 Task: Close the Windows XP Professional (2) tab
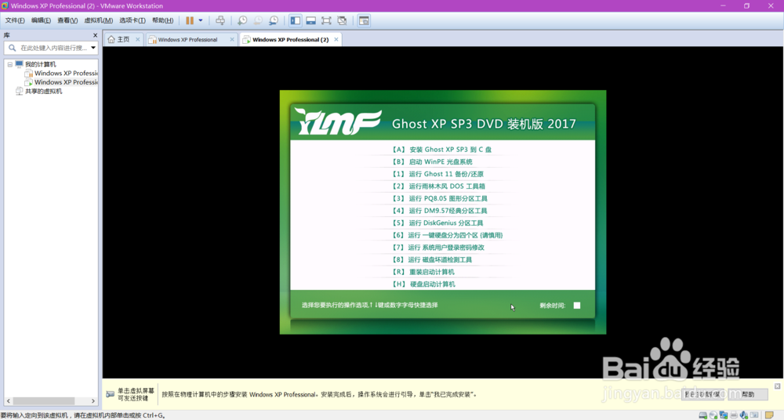click(336, 39)
